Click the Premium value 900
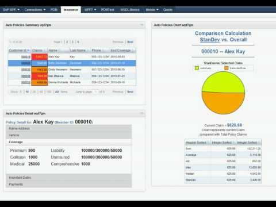Image resolution: width=276 pixels, height=207 pixels. (x=32, y=151)
